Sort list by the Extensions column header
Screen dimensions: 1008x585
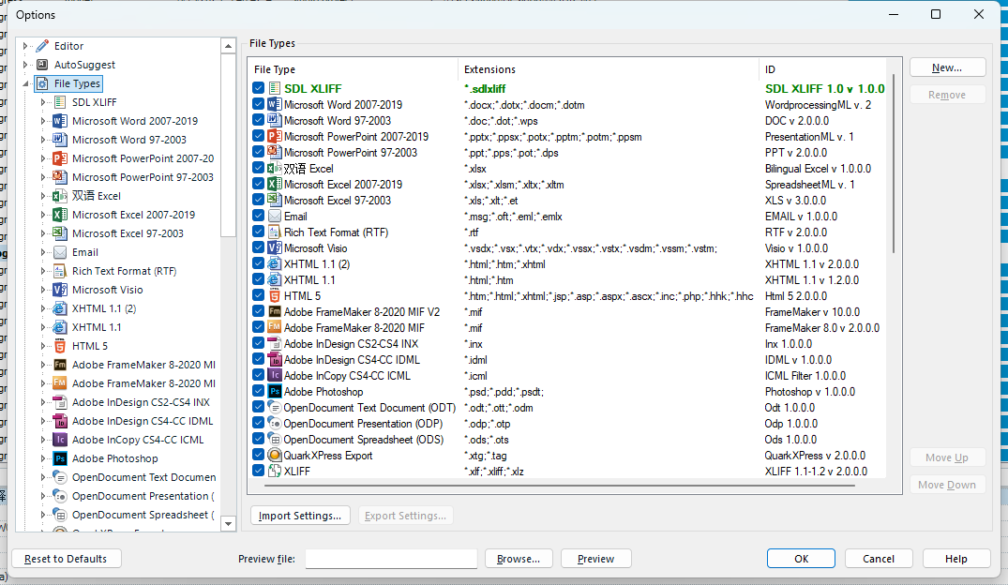pos(608,69)
